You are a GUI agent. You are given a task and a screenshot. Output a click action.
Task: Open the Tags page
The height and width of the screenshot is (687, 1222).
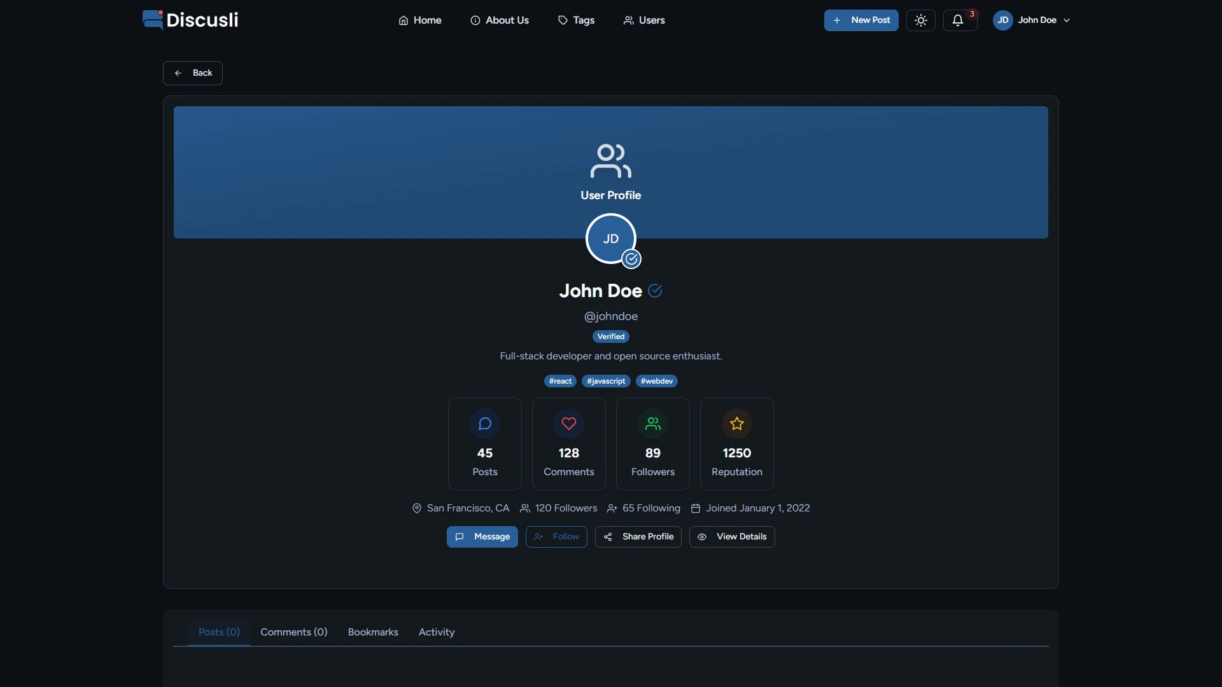576,20
